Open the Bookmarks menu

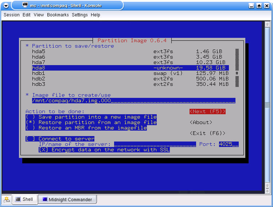[x=58, y=15]
